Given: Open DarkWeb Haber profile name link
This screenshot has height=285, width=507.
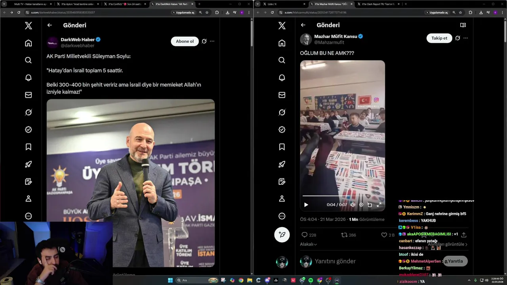Looking at the screenshot, I should click(78, 40).
